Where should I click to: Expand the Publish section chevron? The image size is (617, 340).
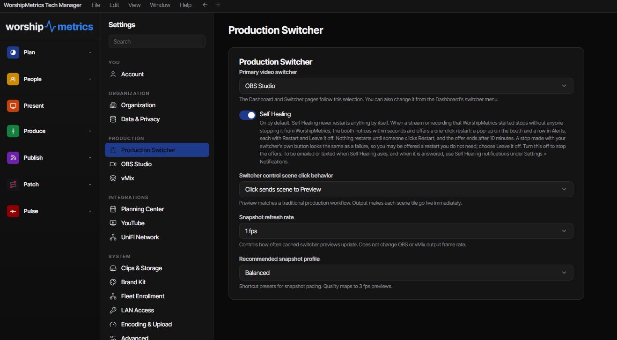coord(90,158)
